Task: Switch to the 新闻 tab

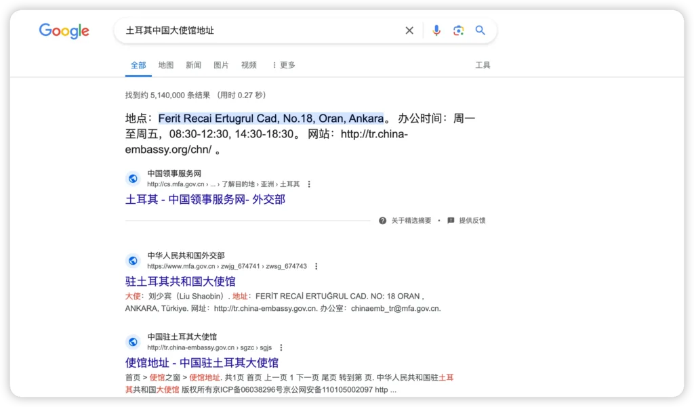Action: pyautogui.click(x=193, y=65)
